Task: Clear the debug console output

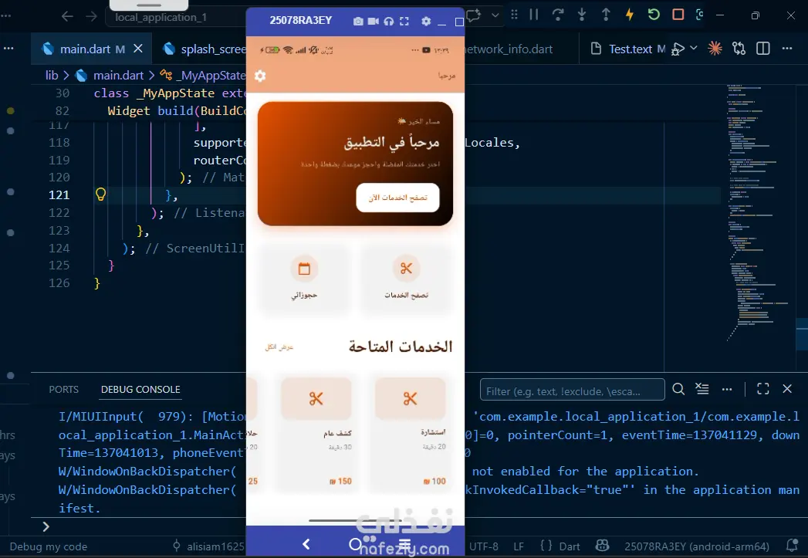Action: (x=702, y=389)
